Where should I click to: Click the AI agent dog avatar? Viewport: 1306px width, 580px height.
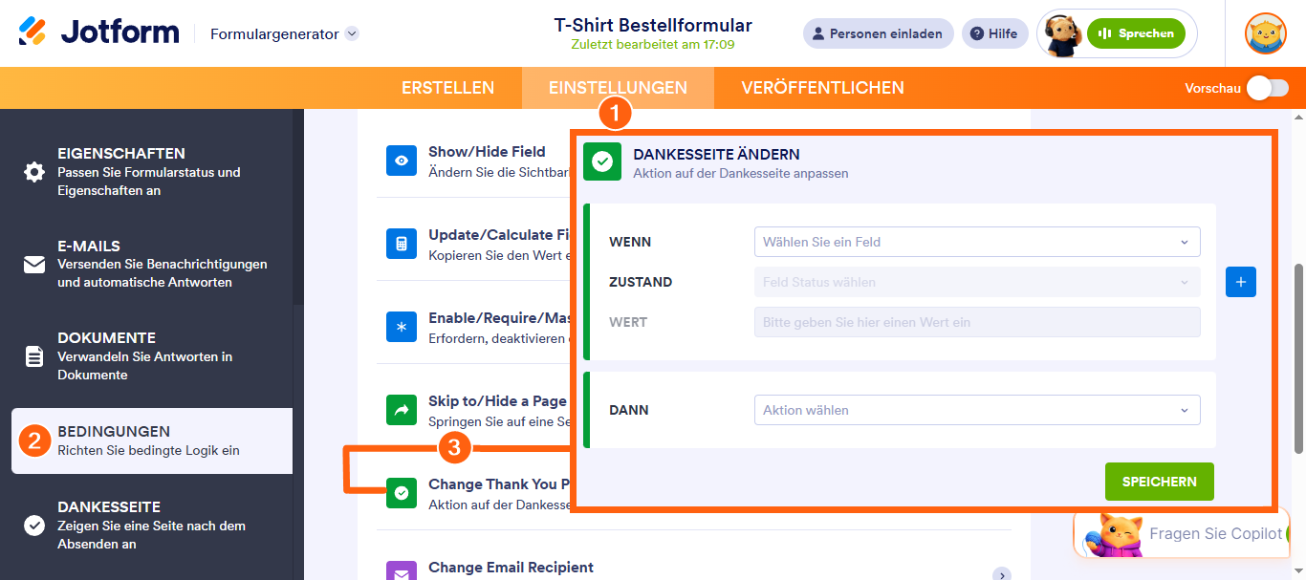pyautogui.click(x=1061, y=33)
